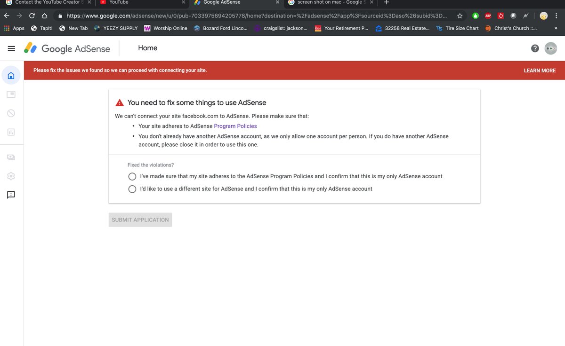Click the browser forward arrow
The height and width of the screenshot is (346, 565).
[x=19, y=16]
